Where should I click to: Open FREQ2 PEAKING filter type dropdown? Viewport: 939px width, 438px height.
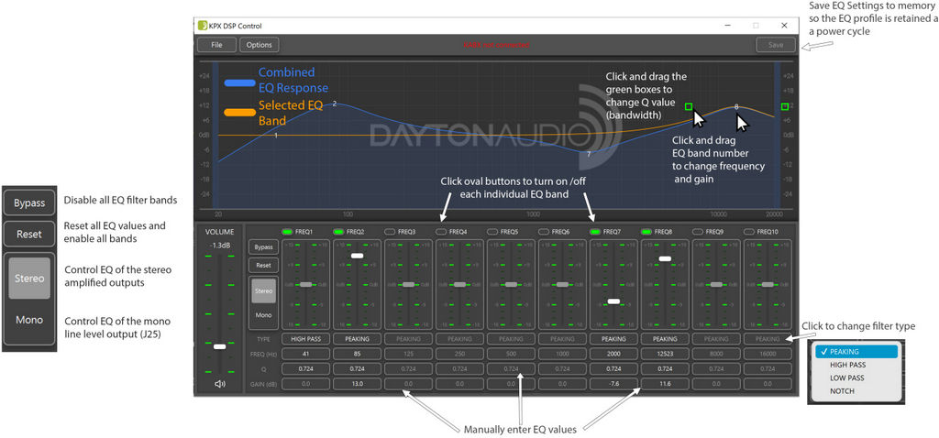pyautogui.click(x=358, y=339)
